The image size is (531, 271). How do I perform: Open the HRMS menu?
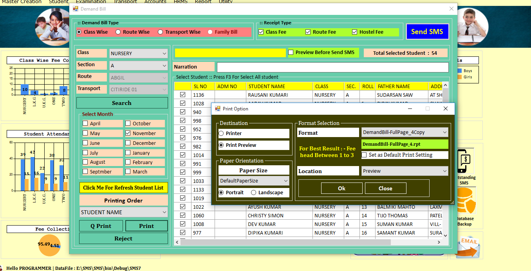[182, 2]
